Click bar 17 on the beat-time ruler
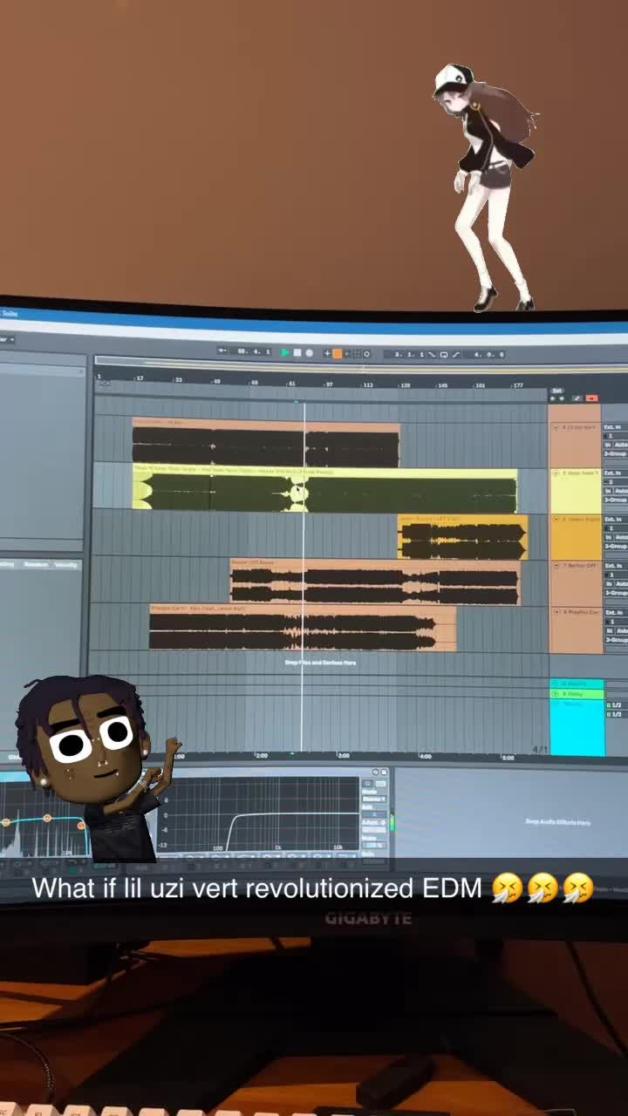 (x=140, y=378)
